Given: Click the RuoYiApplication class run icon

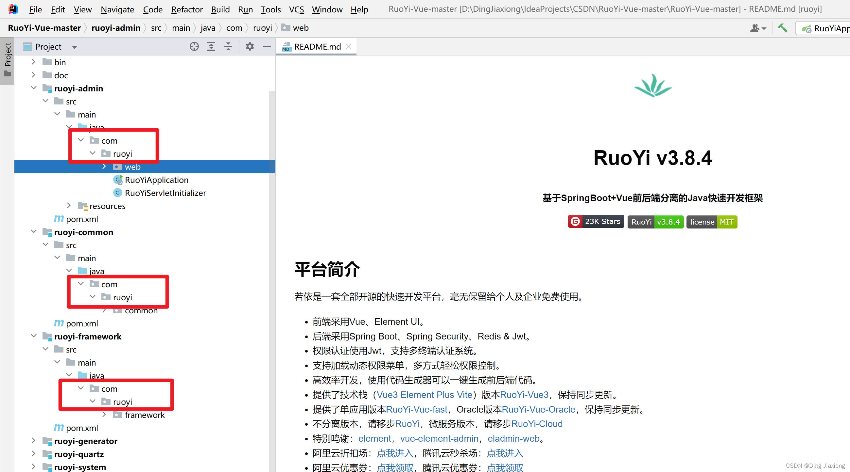Looking at the screenshot, I should tap(118, 180).
